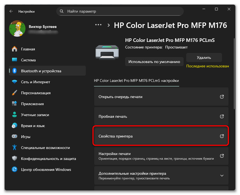Viewport: 240px width, 195px height.
Task: Open Персонализация settings
Action: [x=47, y=93]
